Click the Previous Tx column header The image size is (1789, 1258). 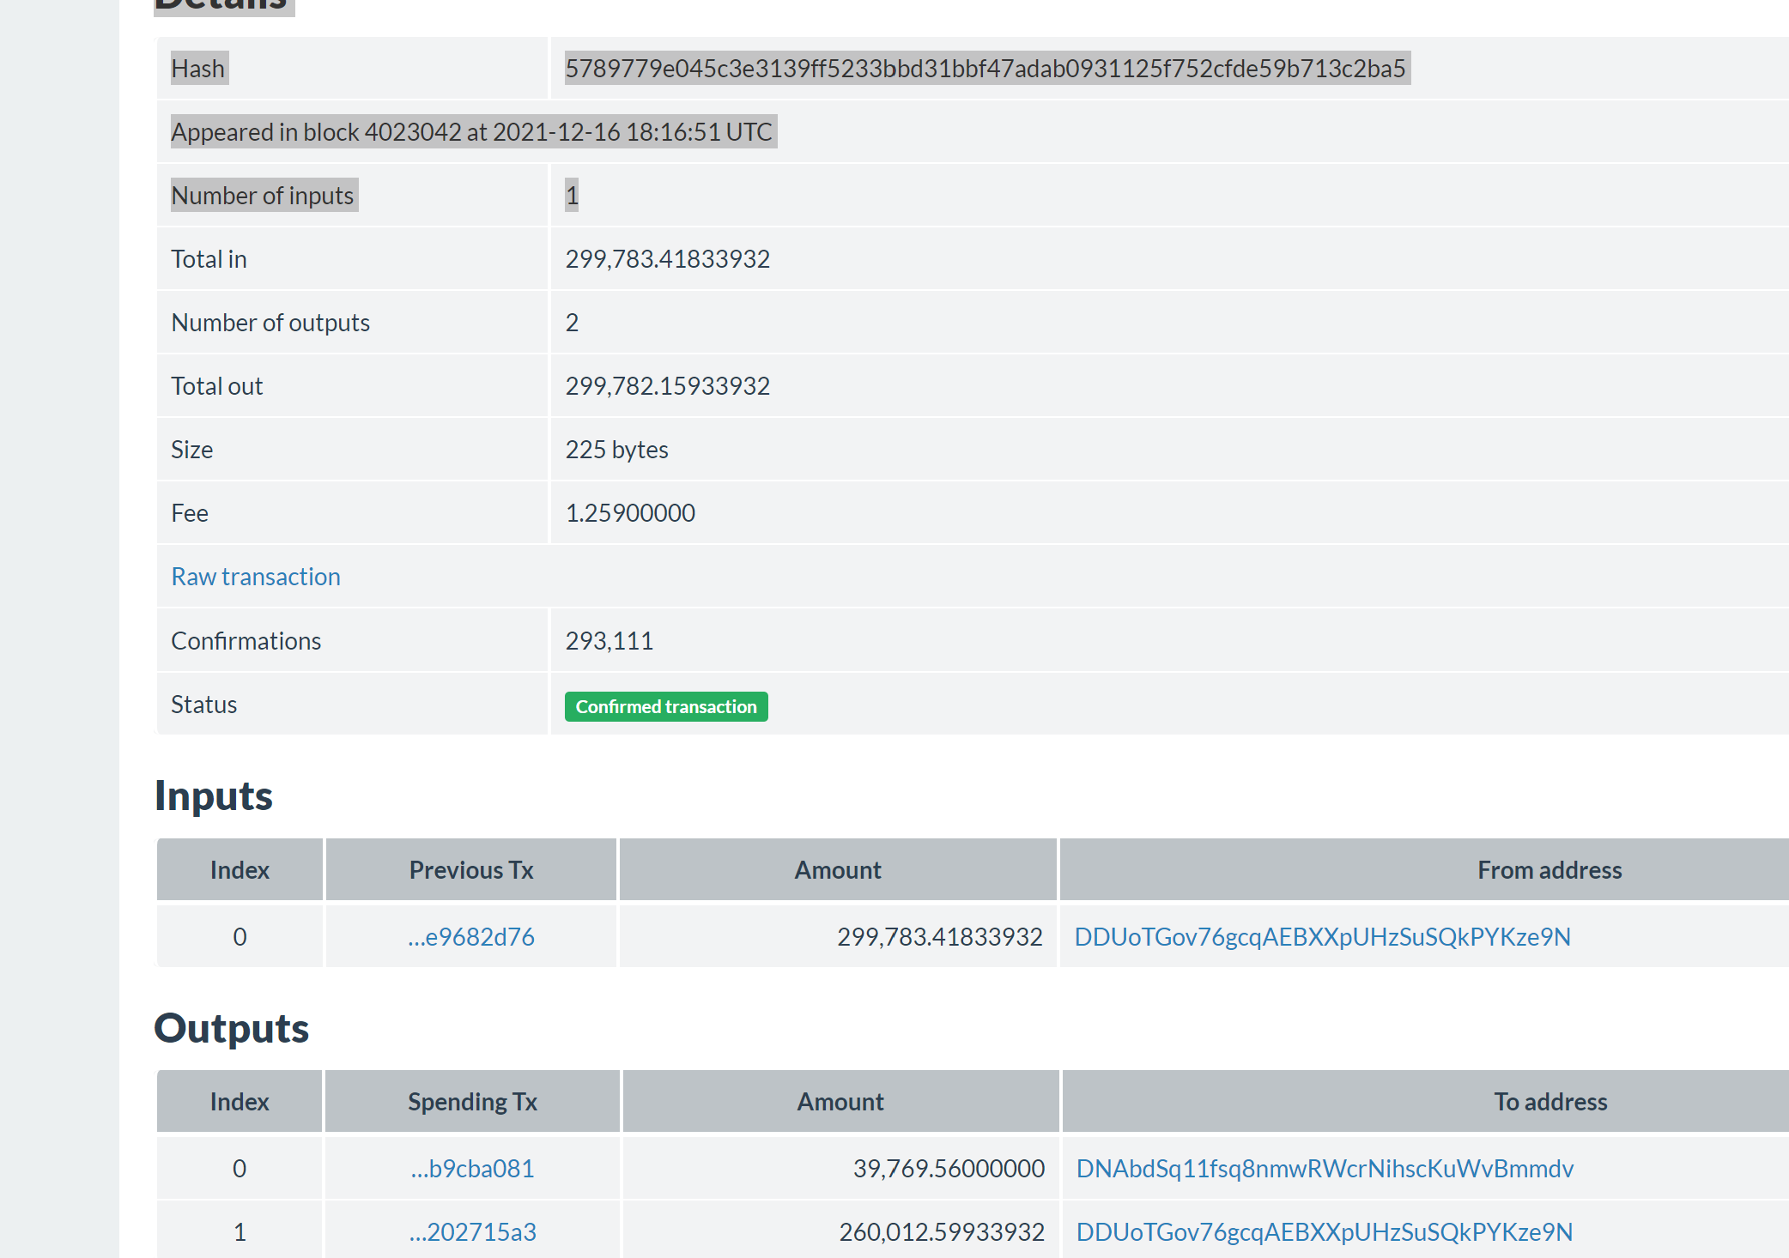470,869
